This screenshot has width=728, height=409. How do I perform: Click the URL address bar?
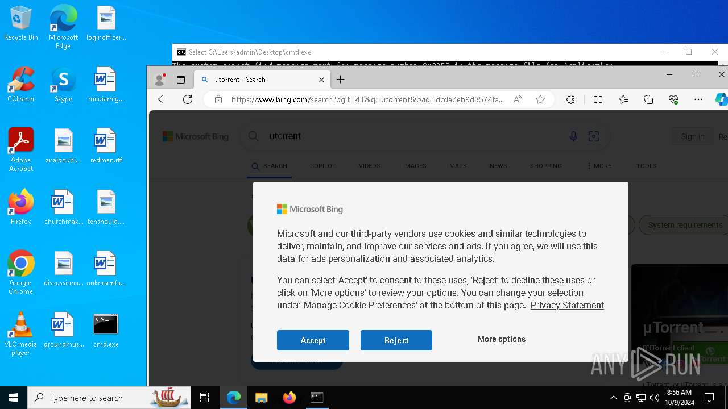click(367, 99)
